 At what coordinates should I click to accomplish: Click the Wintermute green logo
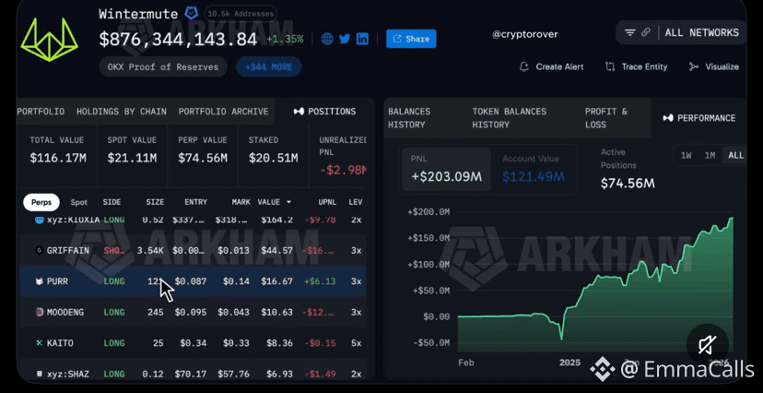coord(49,40)
